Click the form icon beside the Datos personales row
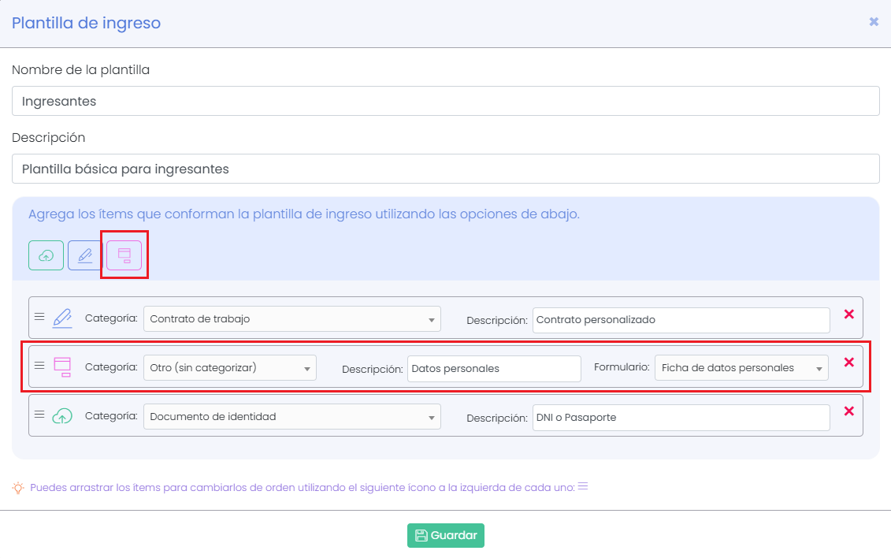The width and height of the screenshot is (891, 558). pyautogui.click(x=61, y=366)
